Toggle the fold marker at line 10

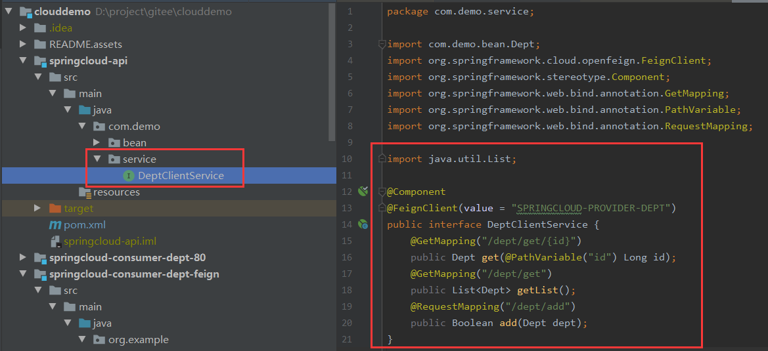(382, 159)
